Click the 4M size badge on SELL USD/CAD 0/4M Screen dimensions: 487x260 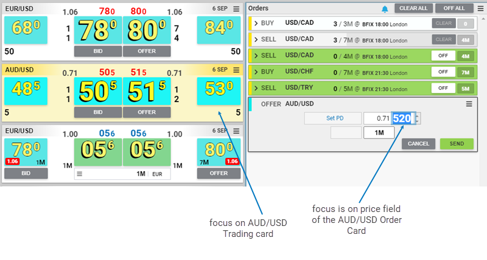coord(466,56)
